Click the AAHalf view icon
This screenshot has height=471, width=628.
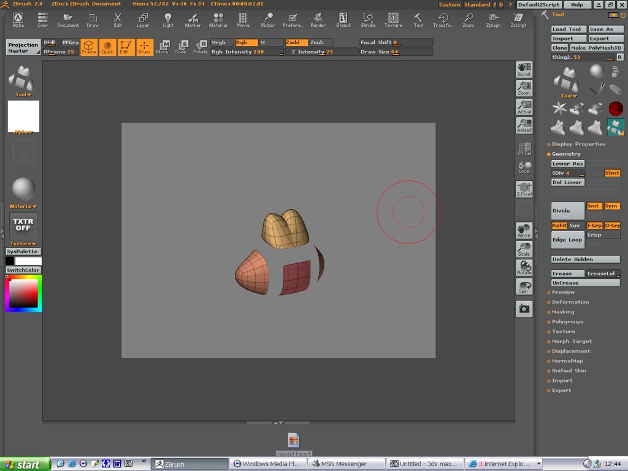pos(524,126)
